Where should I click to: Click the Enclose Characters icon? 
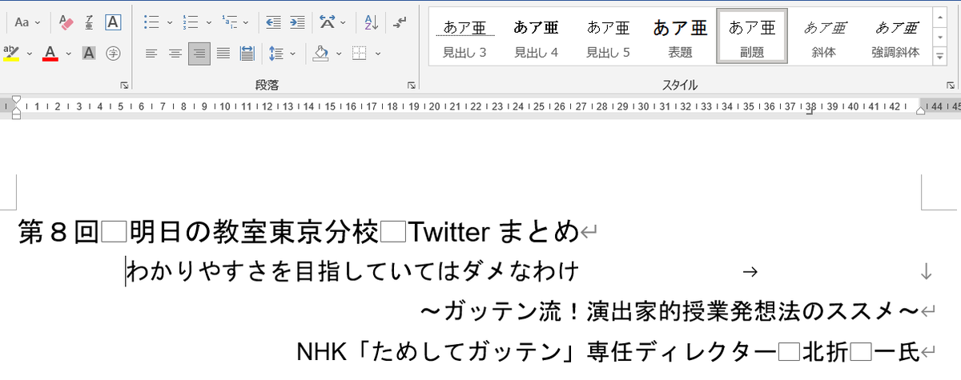point(113,54)
